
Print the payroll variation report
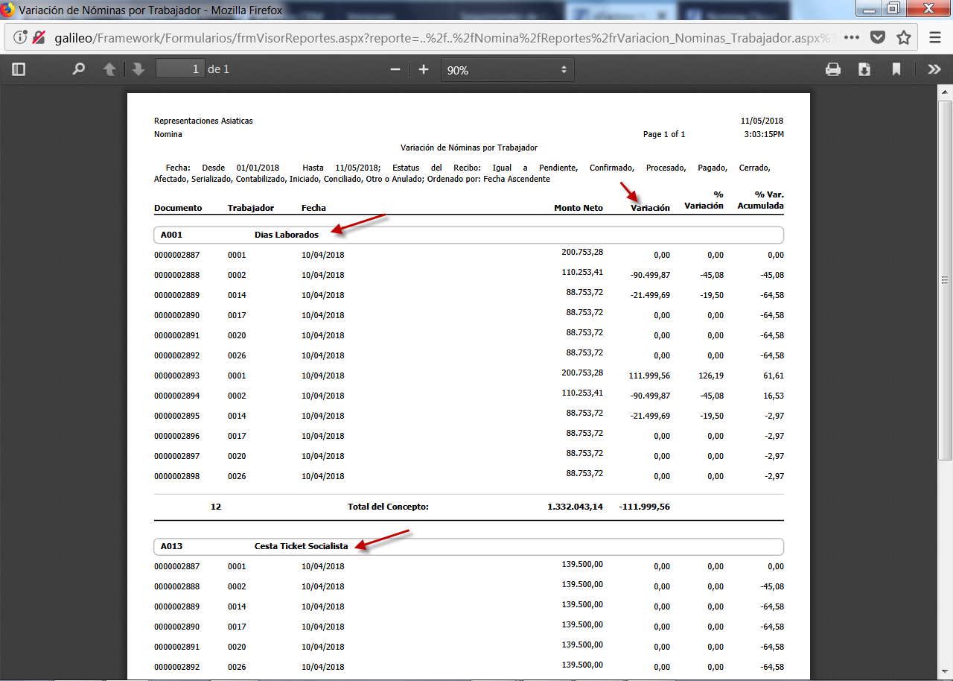point(833,69)
